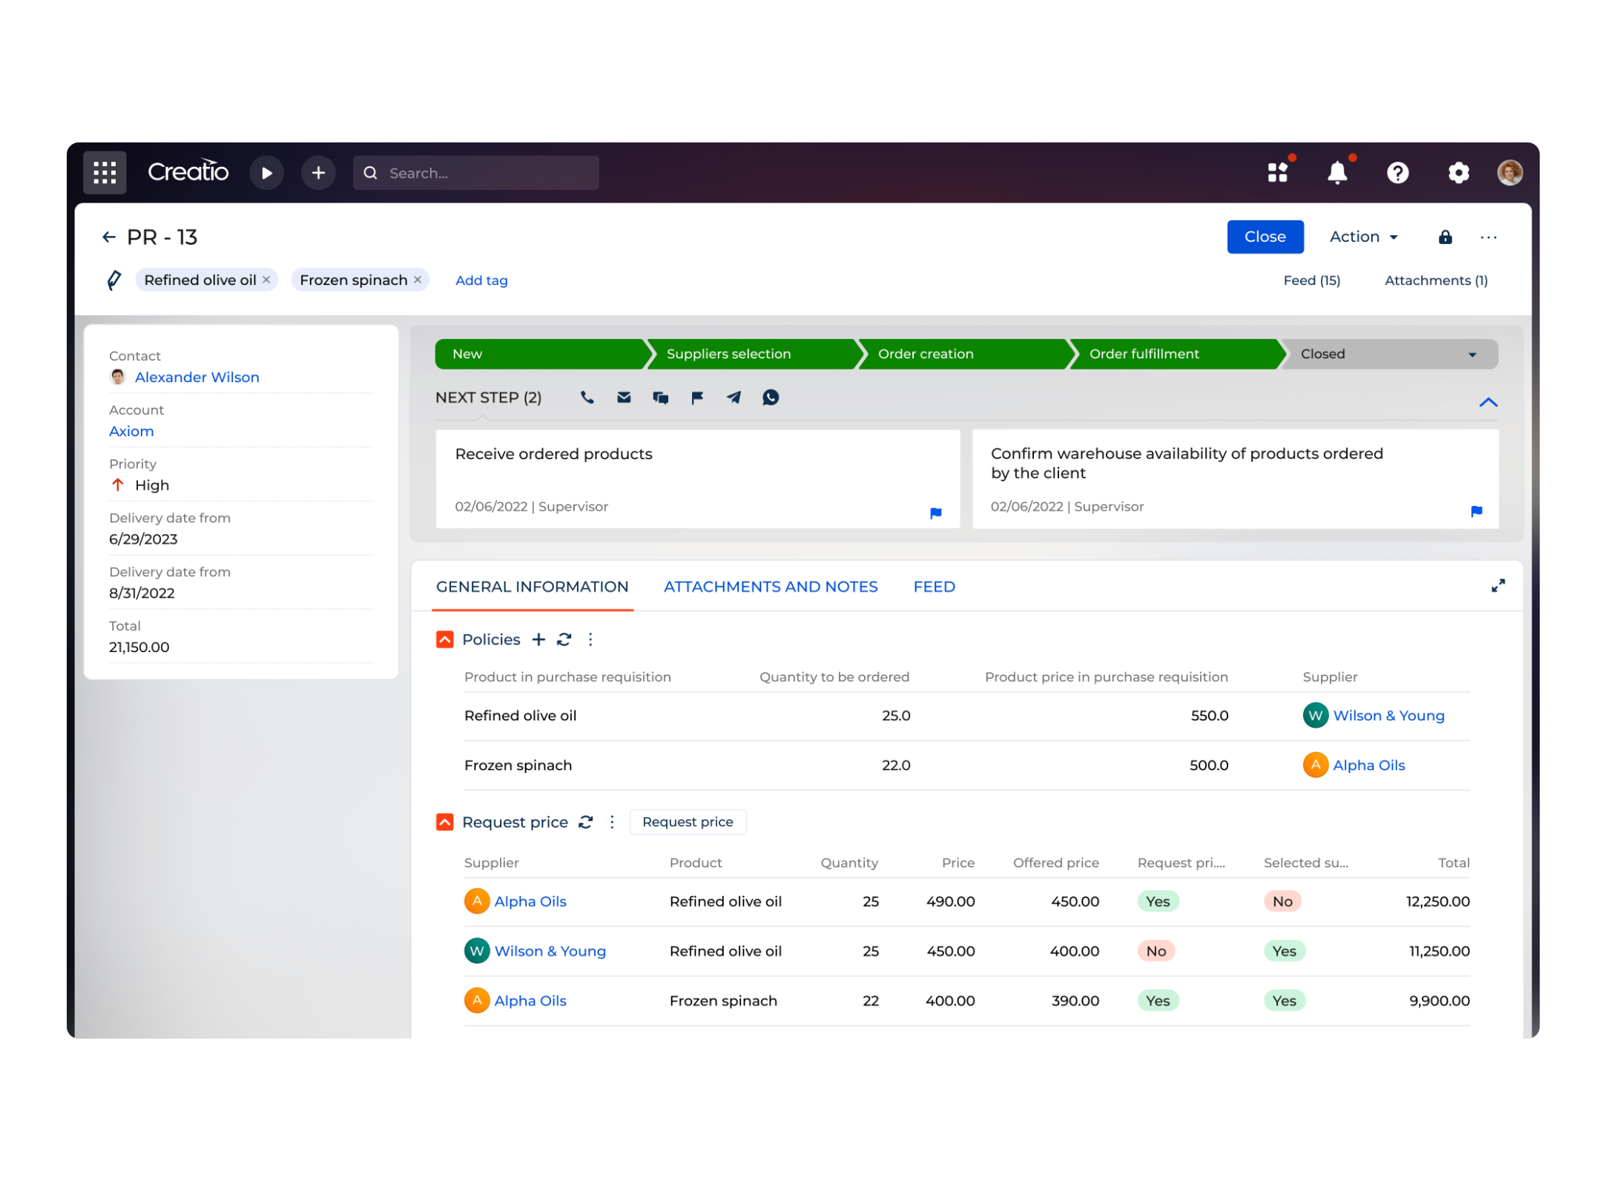The height and width of the screenshot is (1187, 1605).
Task: Collapse the Next Step panel with chevron
Action: [x=1489, y=402]
